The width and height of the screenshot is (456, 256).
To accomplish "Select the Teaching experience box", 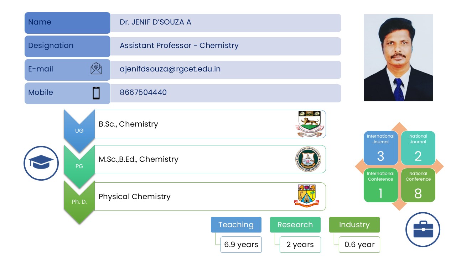I will pos(236,225).
